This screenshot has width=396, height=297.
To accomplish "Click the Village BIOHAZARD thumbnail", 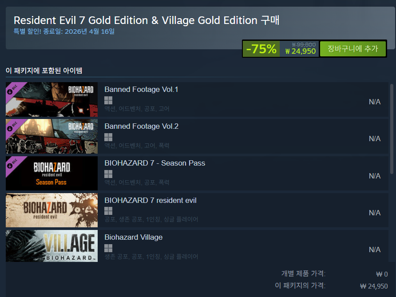I will 51,246.
